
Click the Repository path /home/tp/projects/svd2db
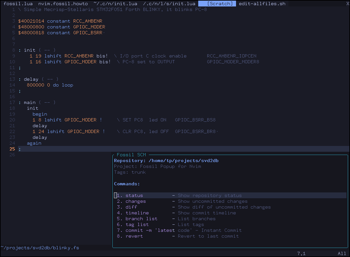tap(183, 160)
